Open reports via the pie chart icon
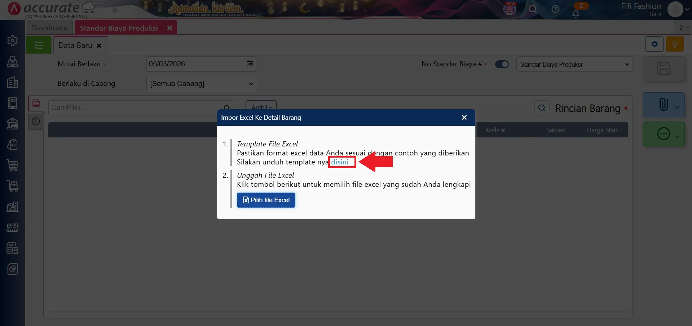 tap(13, 269)
